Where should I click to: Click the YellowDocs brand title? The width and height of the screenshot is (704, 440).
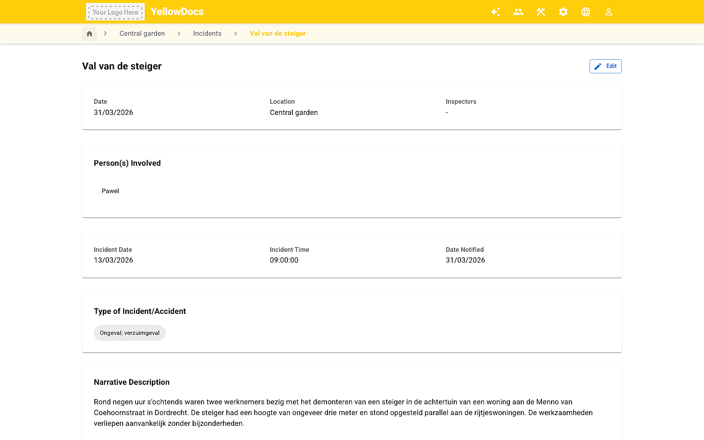[x=177, y=12]
